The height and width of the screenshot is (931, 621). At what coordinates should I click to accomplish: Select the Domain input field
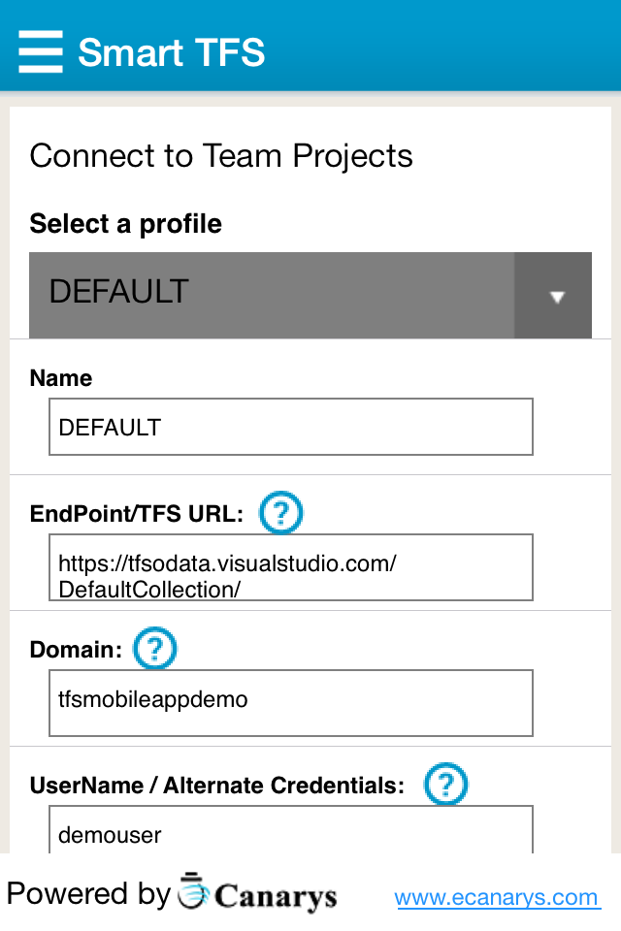tap(291, 702)
